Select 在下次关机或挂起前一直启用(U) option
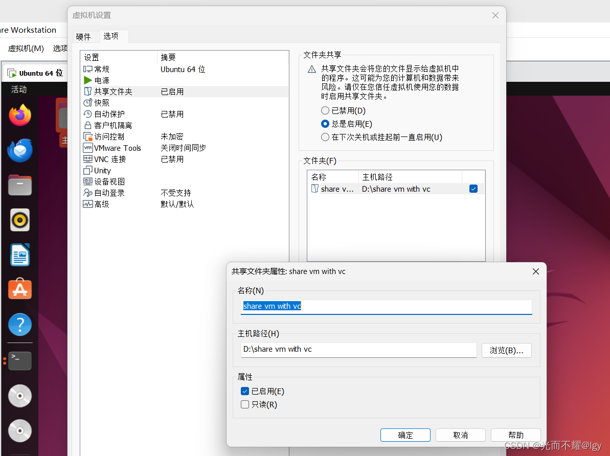 point(325,137)
